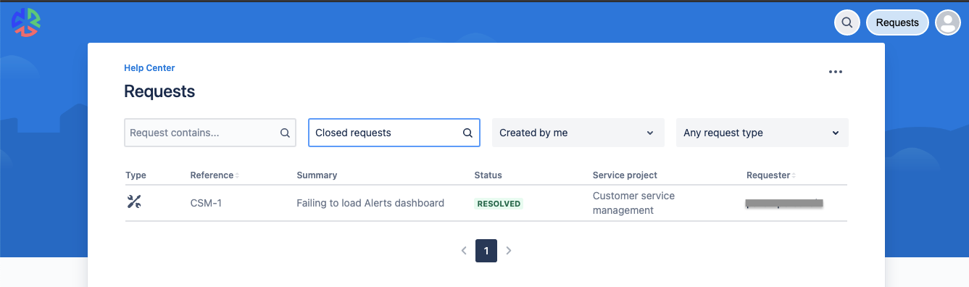Open the Help Center breadcrumb link
The width and height of the screenshot is (969, 287).
tap(149, 68)
